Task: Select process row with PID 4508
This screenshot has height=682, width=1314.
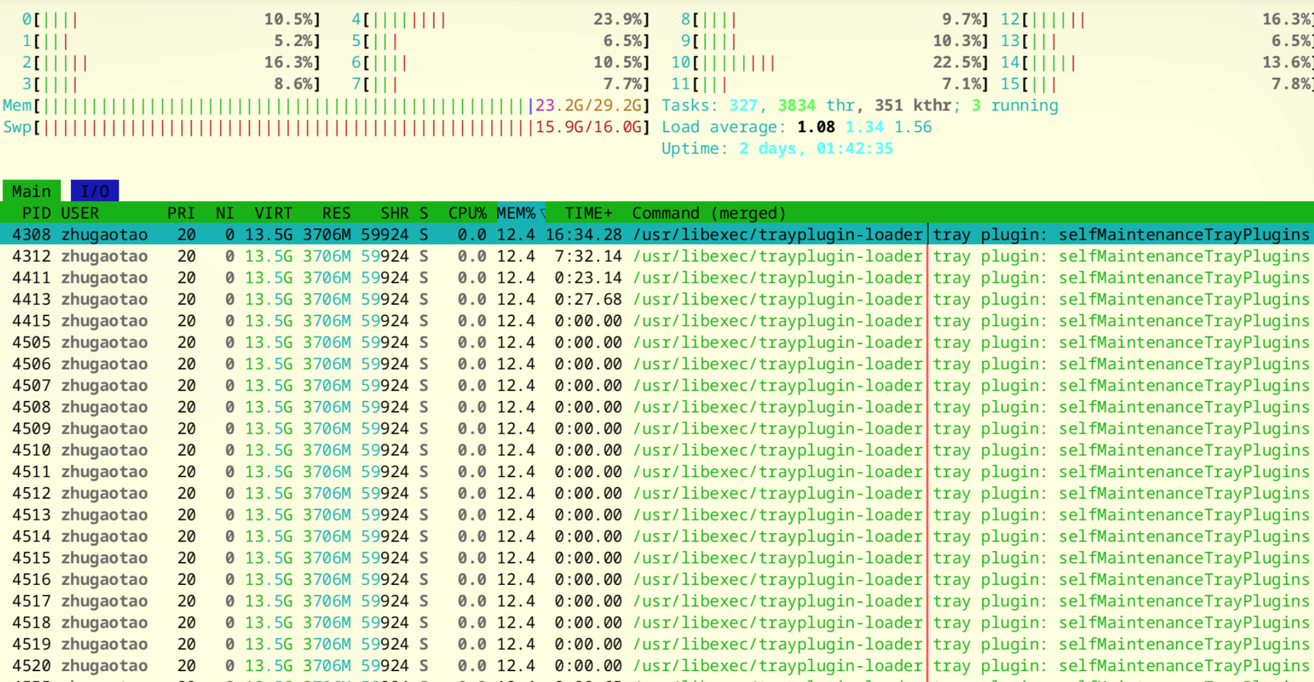Action: pyautogui.click(x=657, y=407)
